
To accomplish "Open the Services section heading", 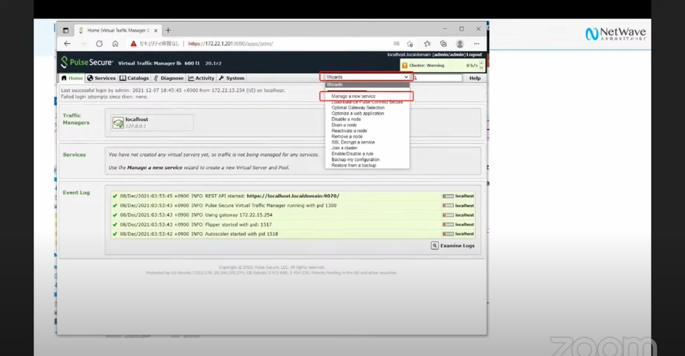I will [x=74, y=155].
